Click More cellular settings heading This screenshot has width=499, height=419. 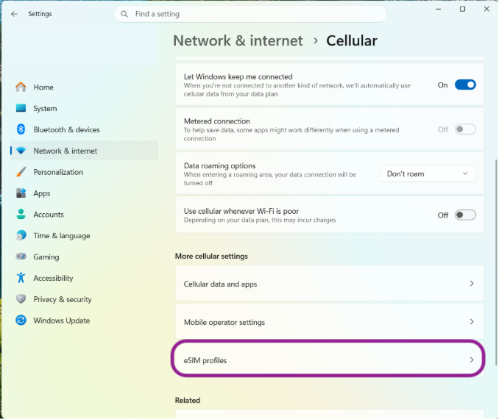coord(211,256)
